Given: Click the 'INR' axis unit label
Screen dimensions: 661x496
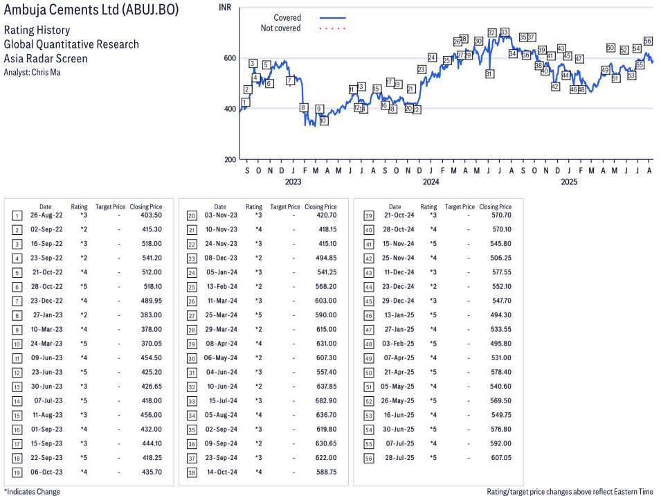Looking at the screenshot, I should [225, 7].
